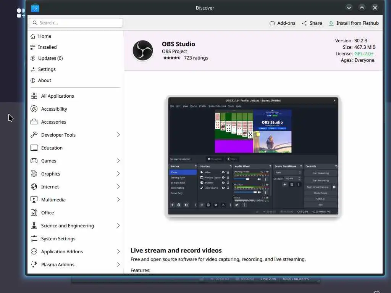Expand the Developer Tools subcategories chevron
391x293 pixels.
pos(118,135)
